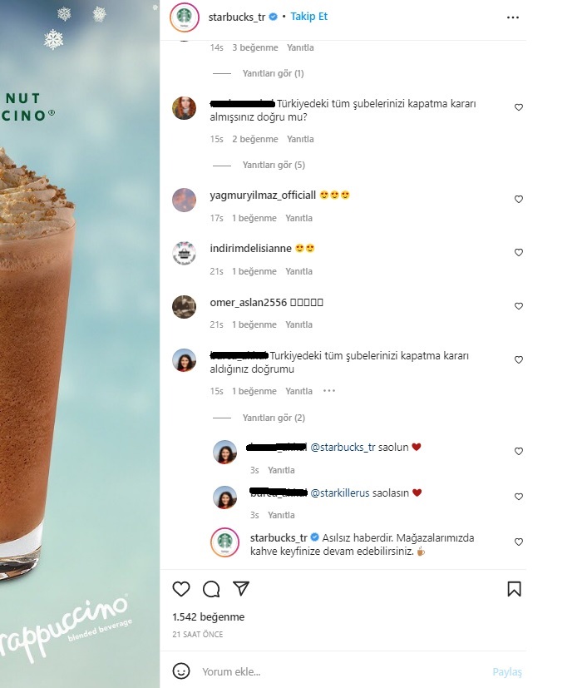Screen dimensions: 582x688
Task: Like the indirimdelisianne comment
Action: pos(519,252)
